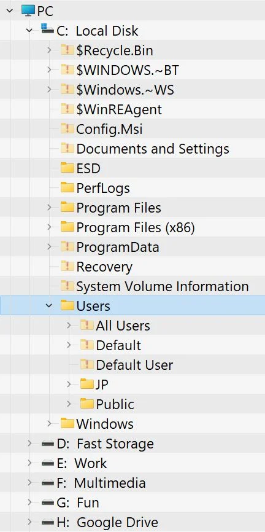Click the $Recycle.Bin folder icon
265x532 pixels.
pyautogui.click(x=67, y=50)
